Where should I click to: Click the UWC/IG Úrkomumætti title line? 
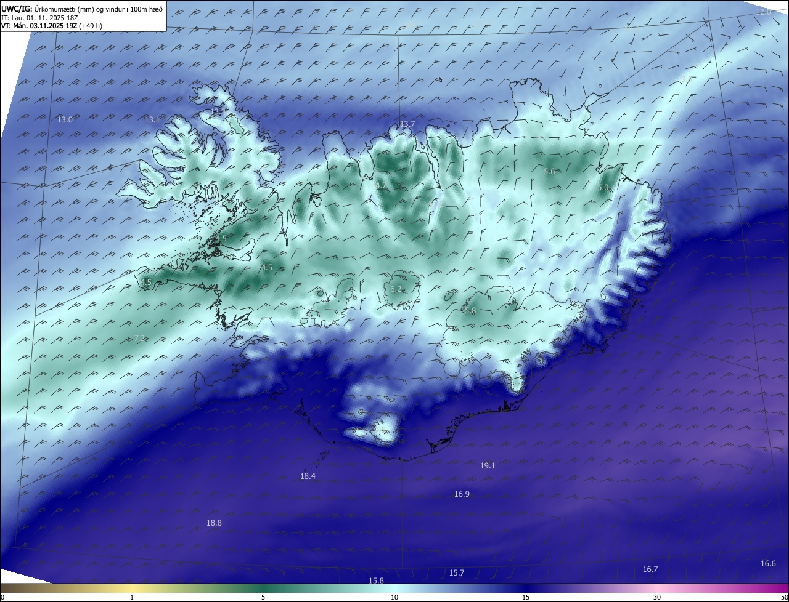(x=82, y=9)
